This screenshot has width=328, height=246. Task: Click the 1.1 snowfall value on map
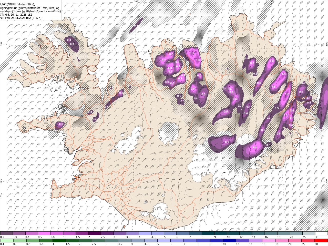tap(192, 53)
